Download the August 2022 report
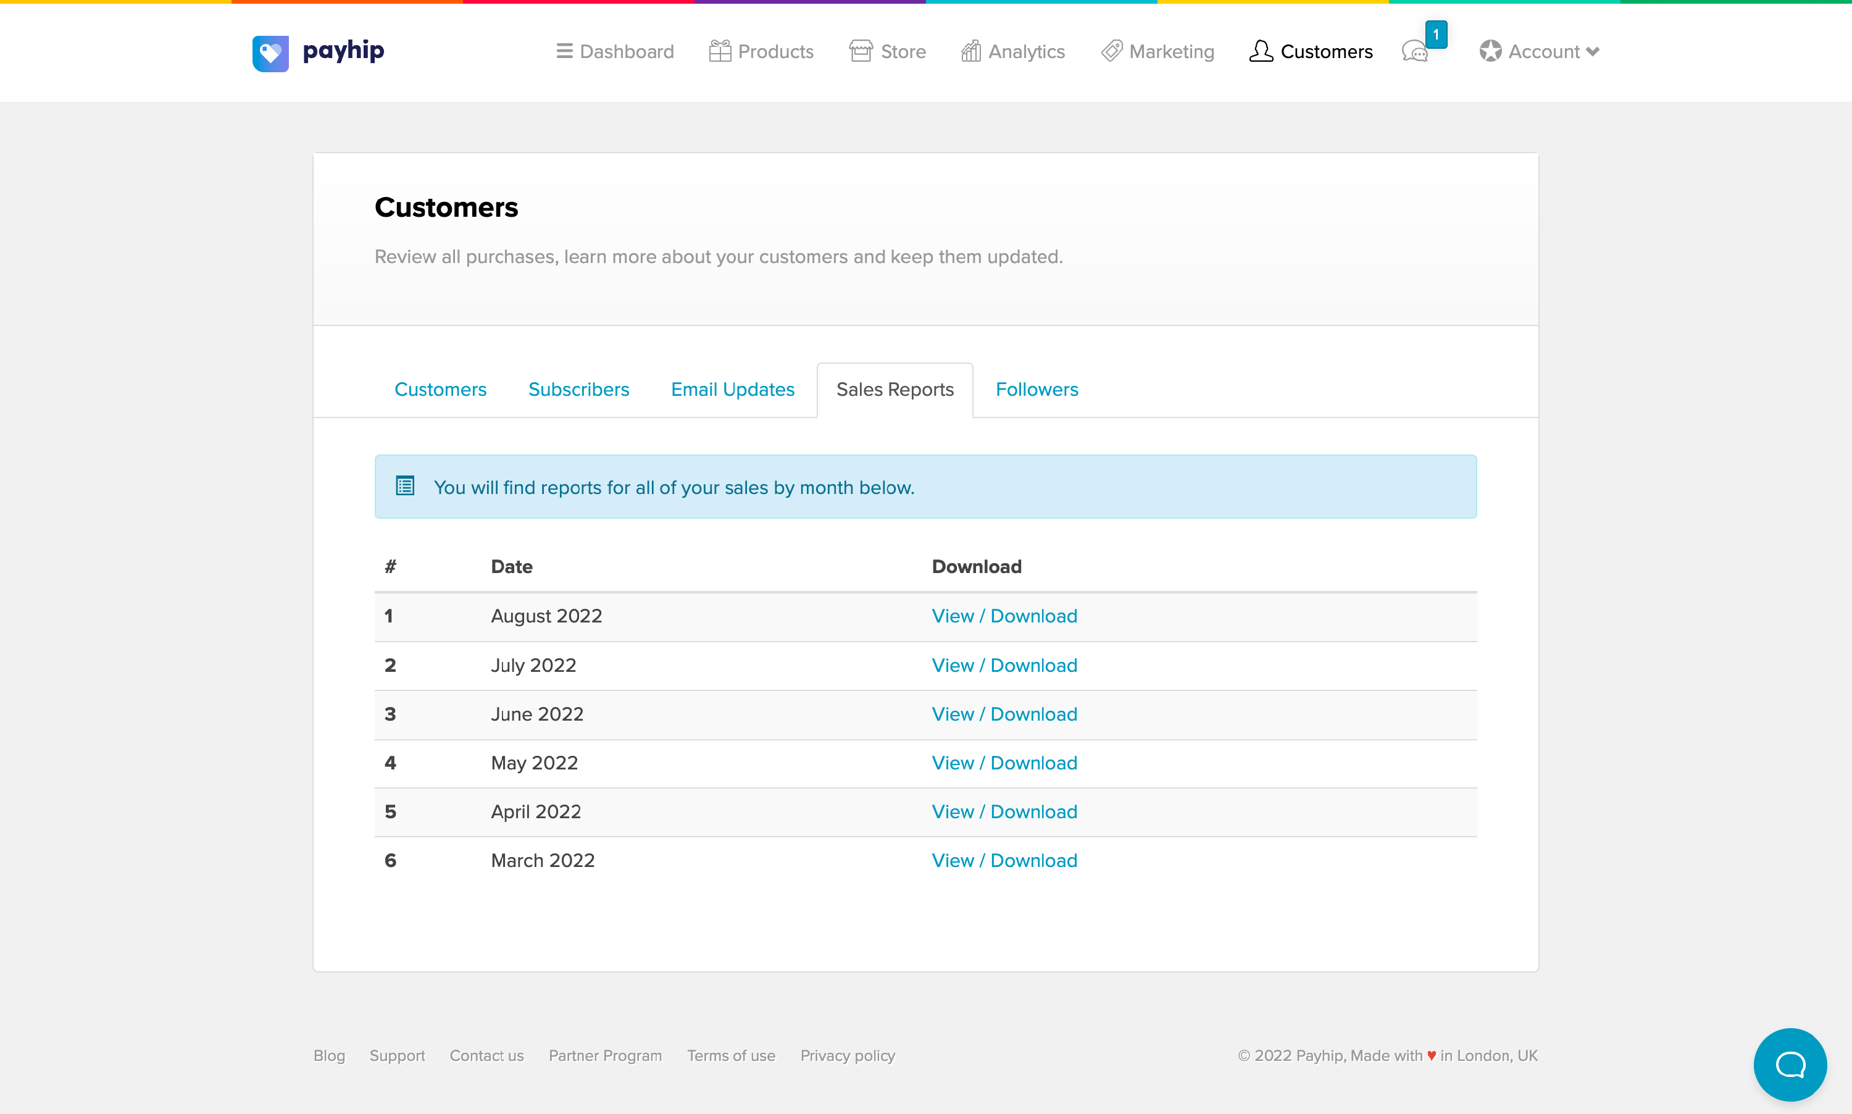Screen dimensions: 1852x1114 (x=1004, y=616)
